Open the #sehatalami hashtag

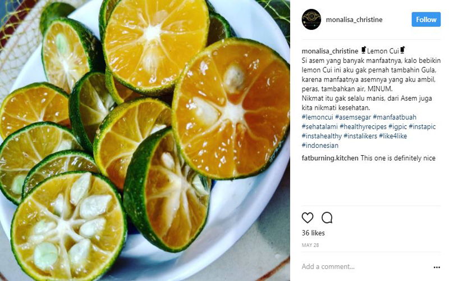click(x=319, y=126)
